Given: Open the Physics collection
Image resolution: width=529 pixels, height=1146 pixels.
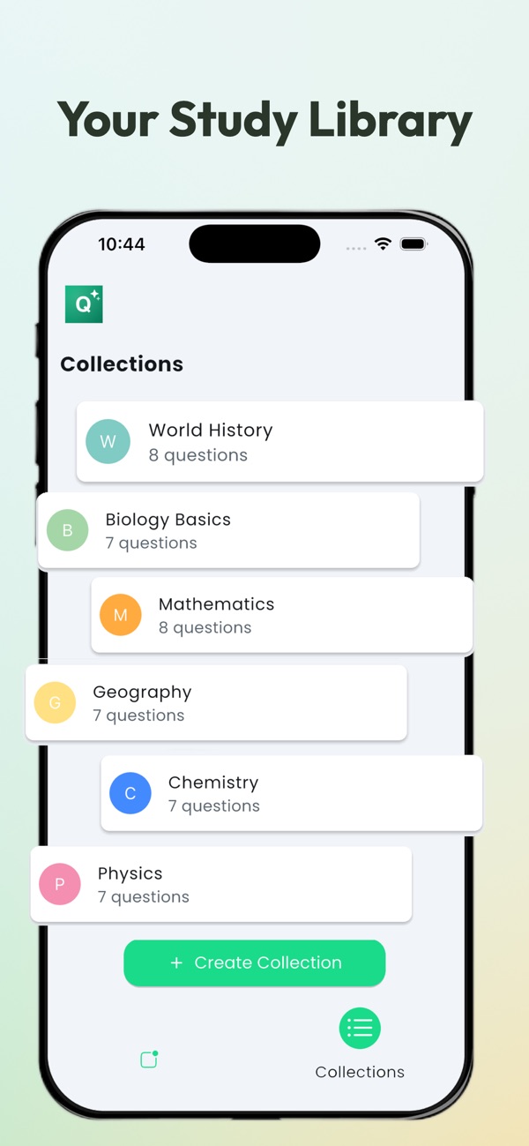Looking at the screenshot, I should point(220,884).
